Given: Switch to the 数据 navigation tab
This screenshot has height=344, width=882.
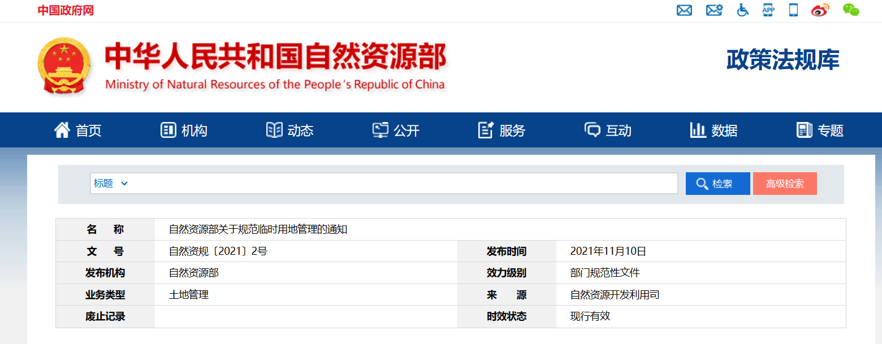Looking at the screenshot, I should pyautogui.click(x=714, y=130).
